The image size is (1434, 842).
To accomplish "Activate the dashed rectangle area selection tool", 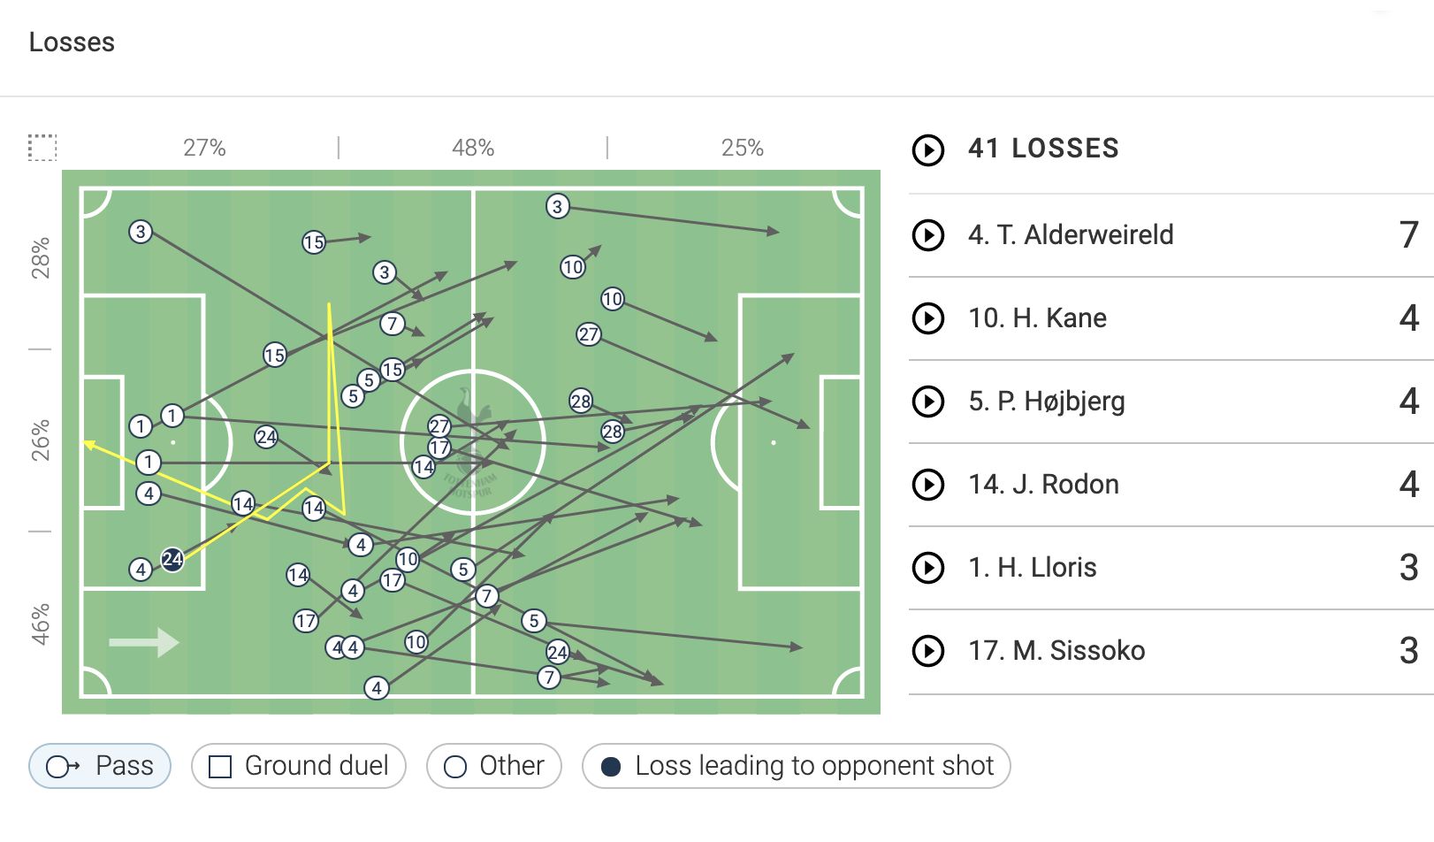I will point(42,148).
